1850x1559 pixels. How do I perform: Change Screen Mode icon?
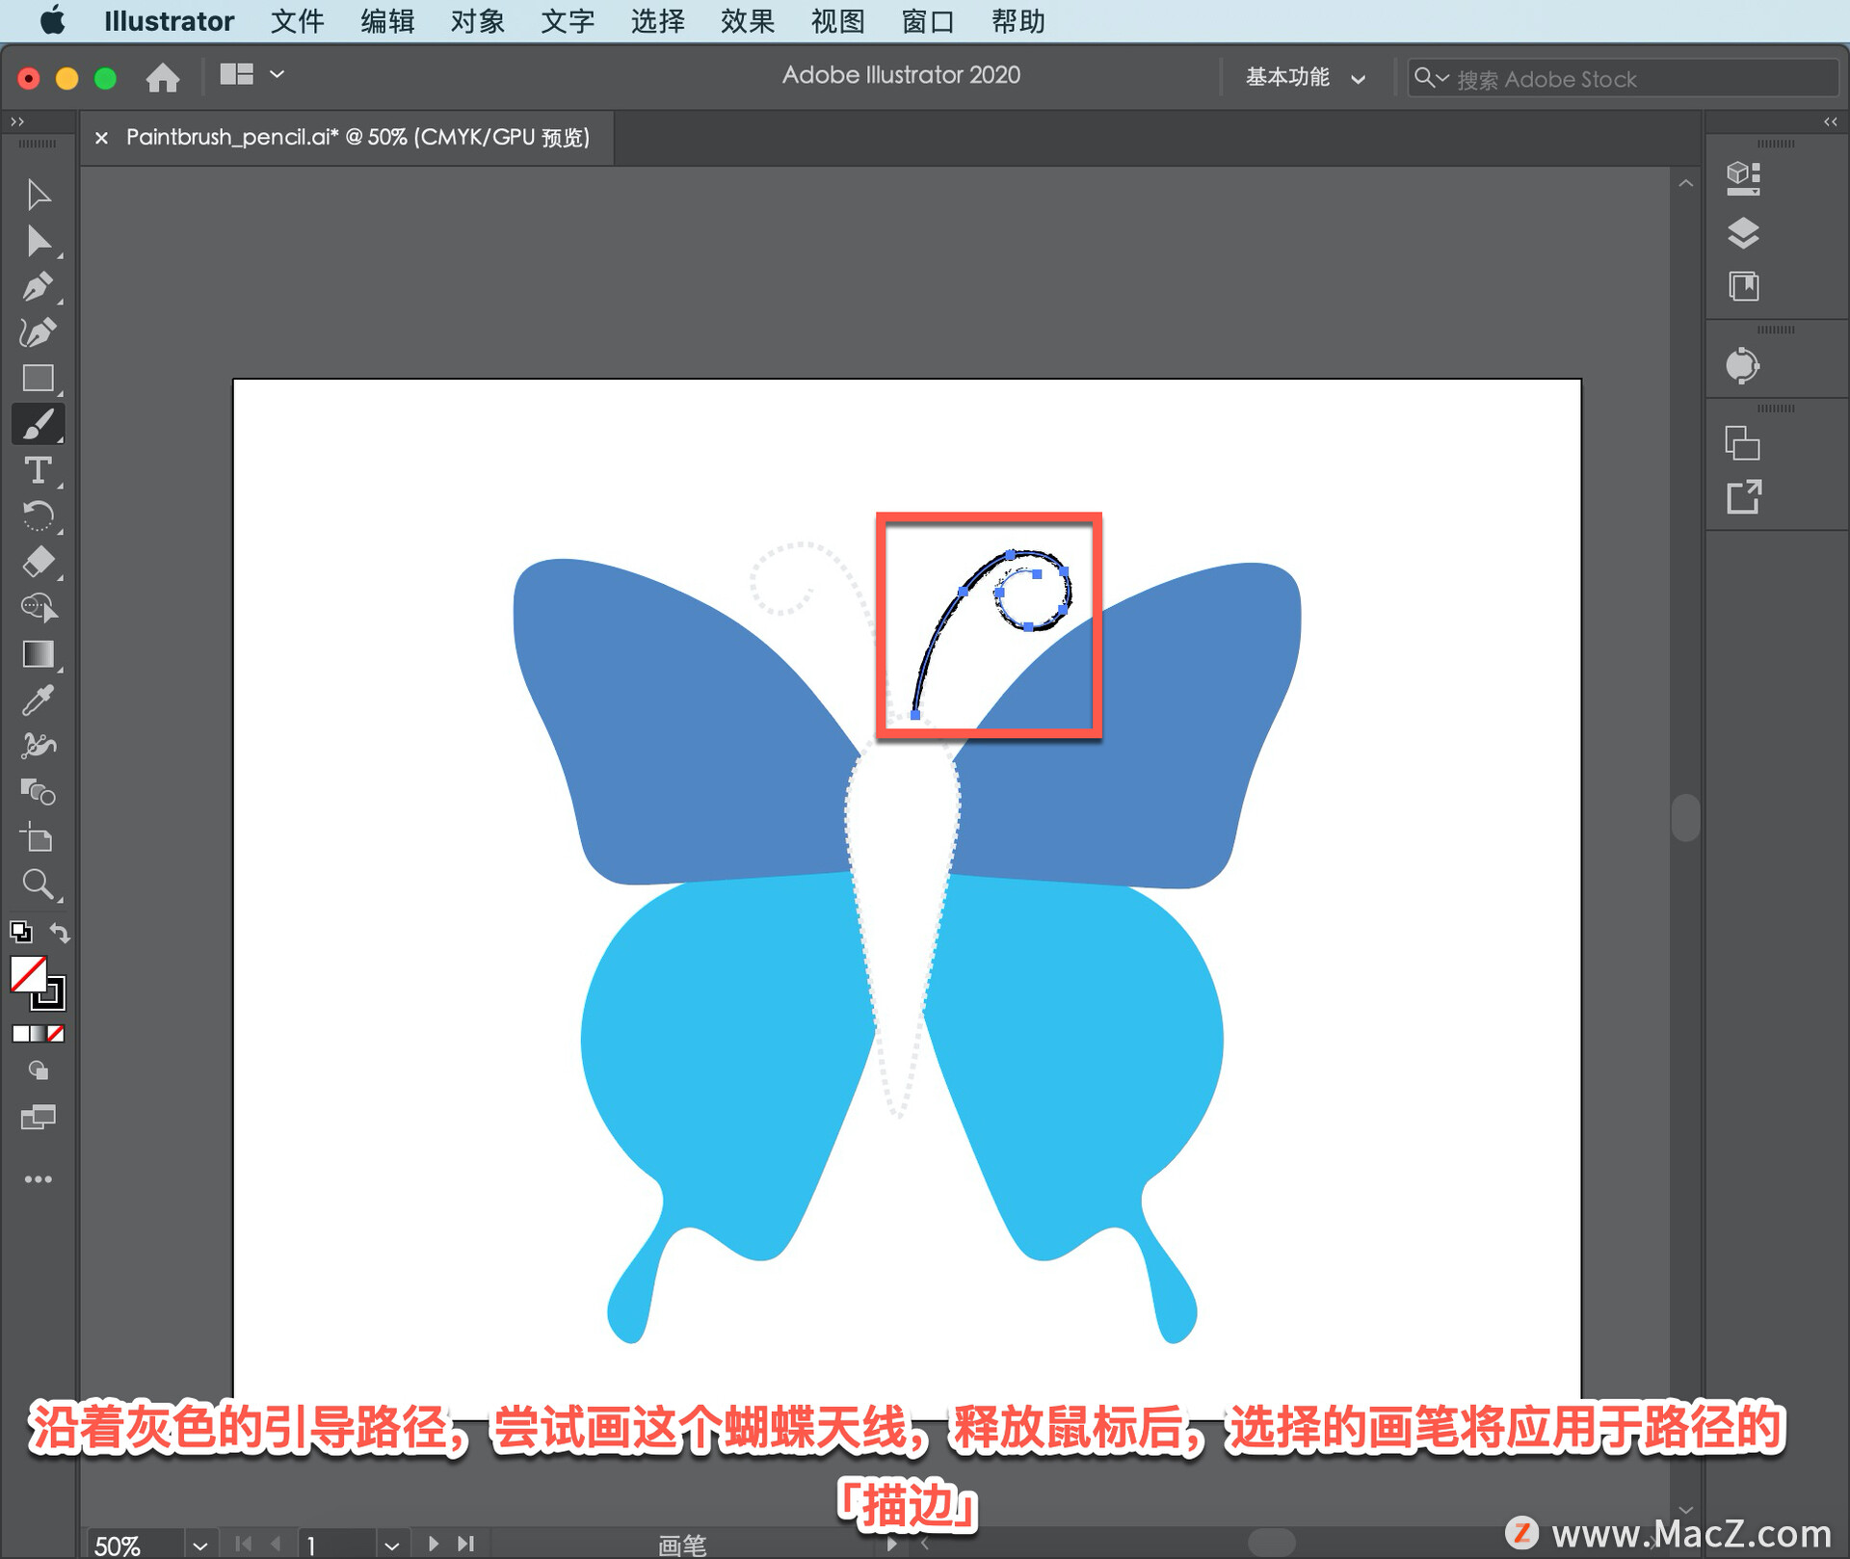coord(39,1118)
